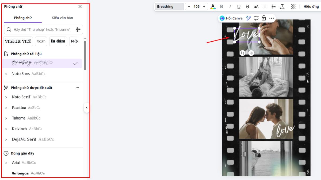Screen dimensions: 321x180
Task: Open font search filter options
Action: pyautogui.click(x=78, y=30)
